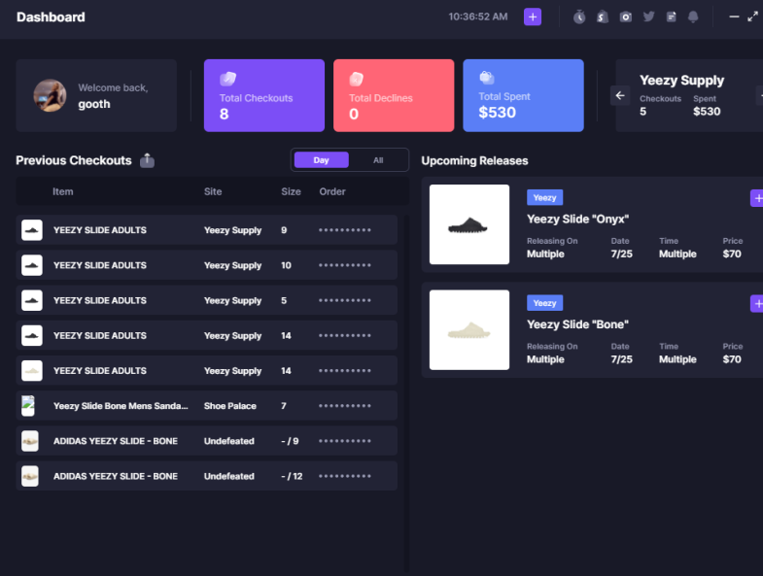Click the 10:36:52 AM clock
Viewport: 763px width, 576px height.
[x=478, y=17]
